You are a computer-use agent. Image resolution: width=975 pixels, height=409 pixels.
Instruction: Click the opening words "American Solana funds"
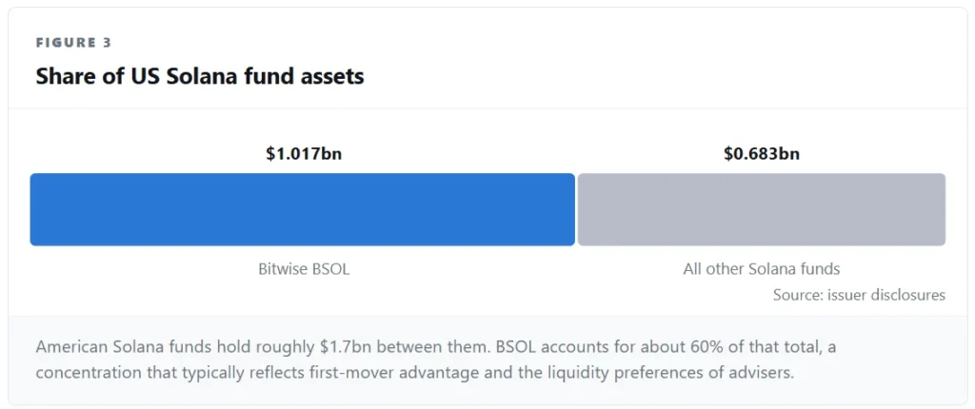(110, 347)
